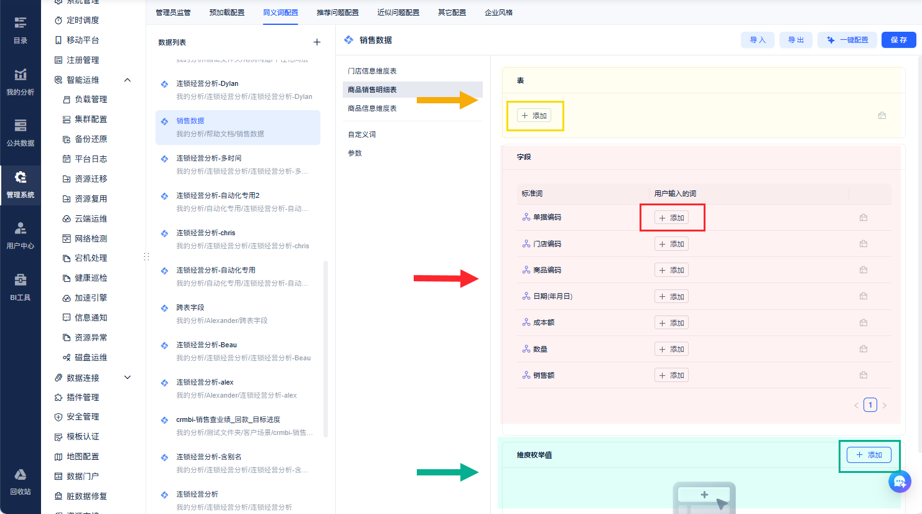Click 添加 for the 门店编码 field
922x514 pixels.
click(672, 244)
